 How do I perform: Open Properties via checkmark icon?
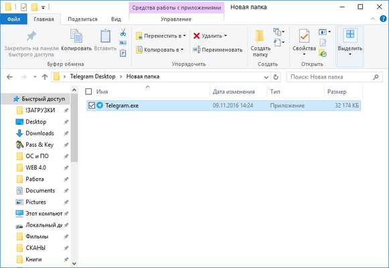coord(304,36)
